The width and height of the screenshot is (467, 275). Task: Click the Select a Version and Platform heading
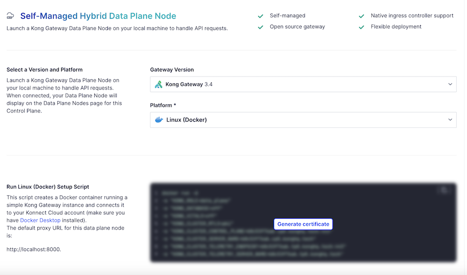44,69
